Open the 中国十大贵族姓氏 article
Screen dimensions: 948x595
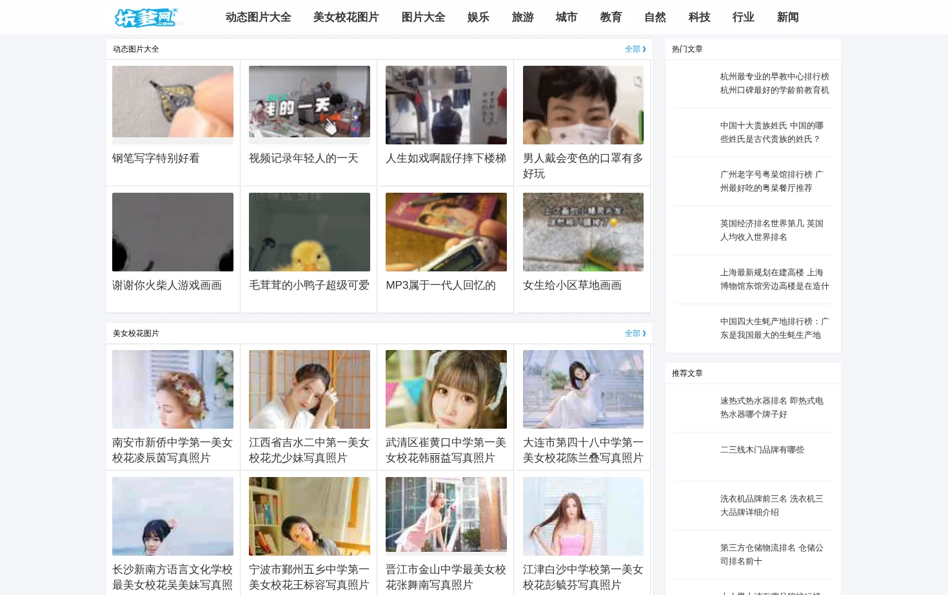coord(772,132)
